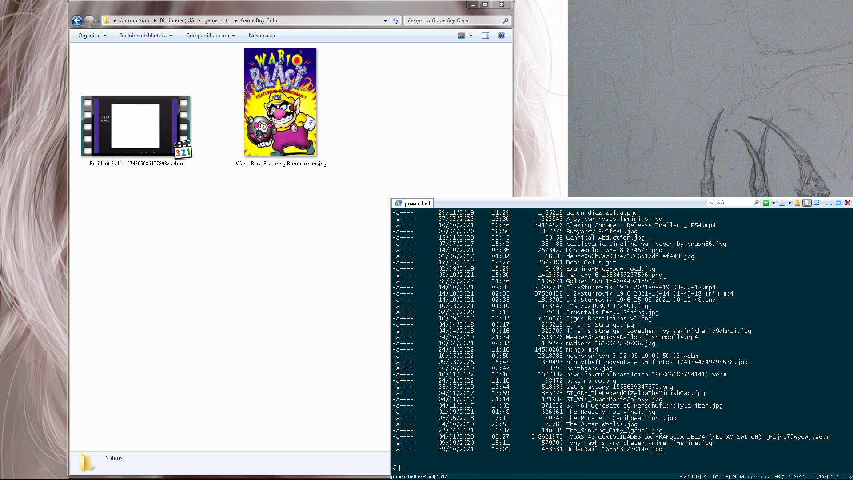Click the magnifier icon in Explorer search
Screen dimensions: 853x480
[506, 20]
